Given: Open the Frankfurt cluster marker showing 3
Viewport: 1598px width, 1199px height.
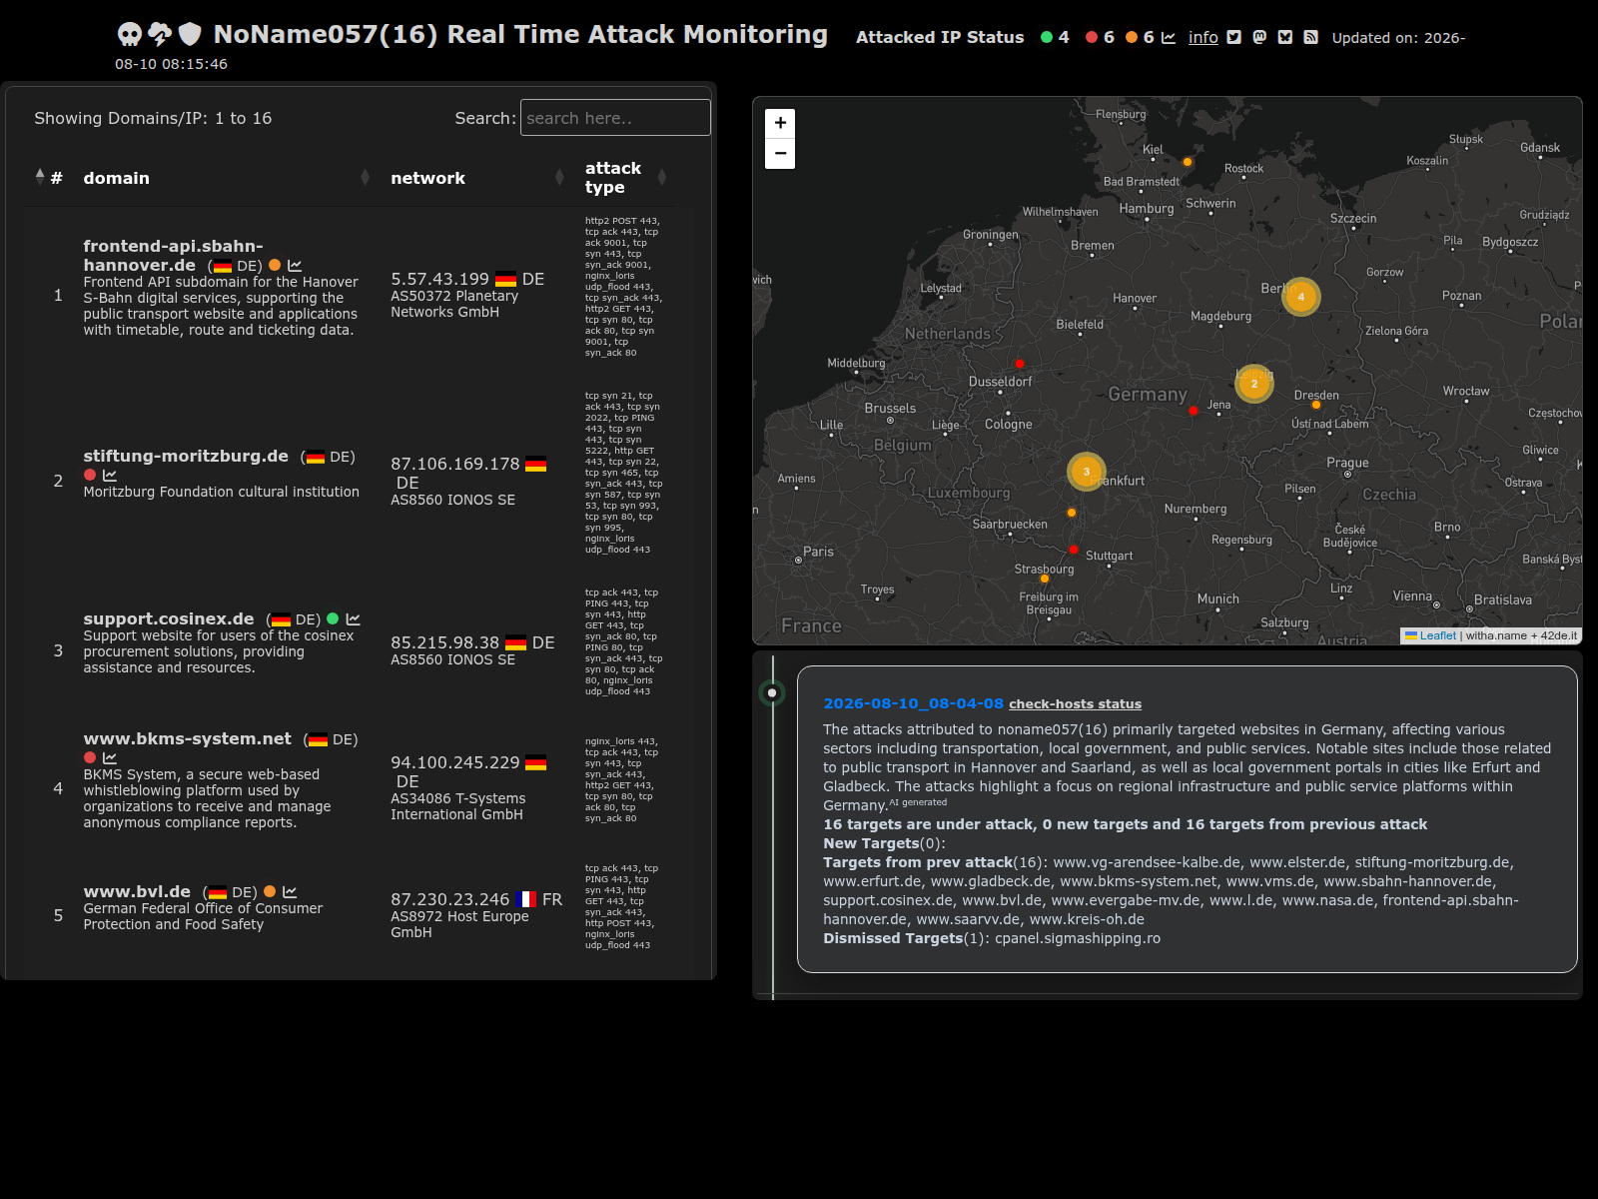Looking at the screenshot, I should click(1087, 472).
